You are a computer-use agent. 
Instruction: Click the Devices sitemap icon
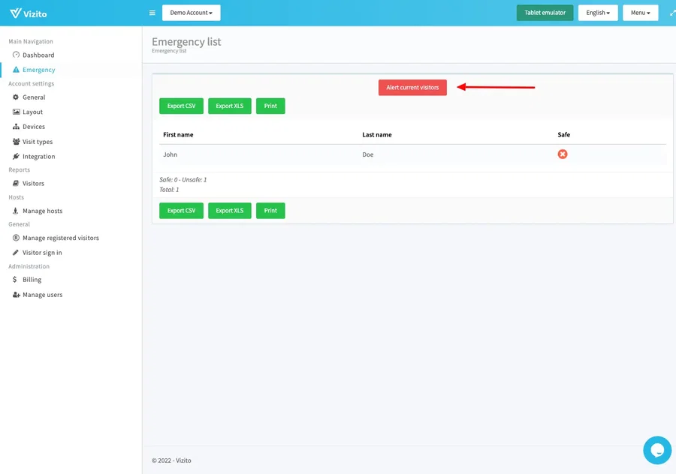click(x=16, y=127)
